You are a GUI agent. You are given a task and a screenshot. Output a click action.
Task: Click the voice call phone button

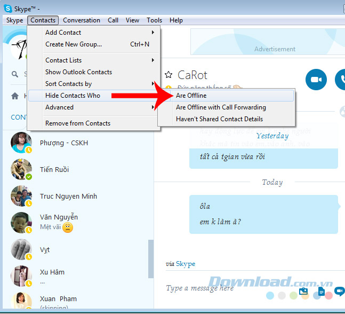coord(341,80)
